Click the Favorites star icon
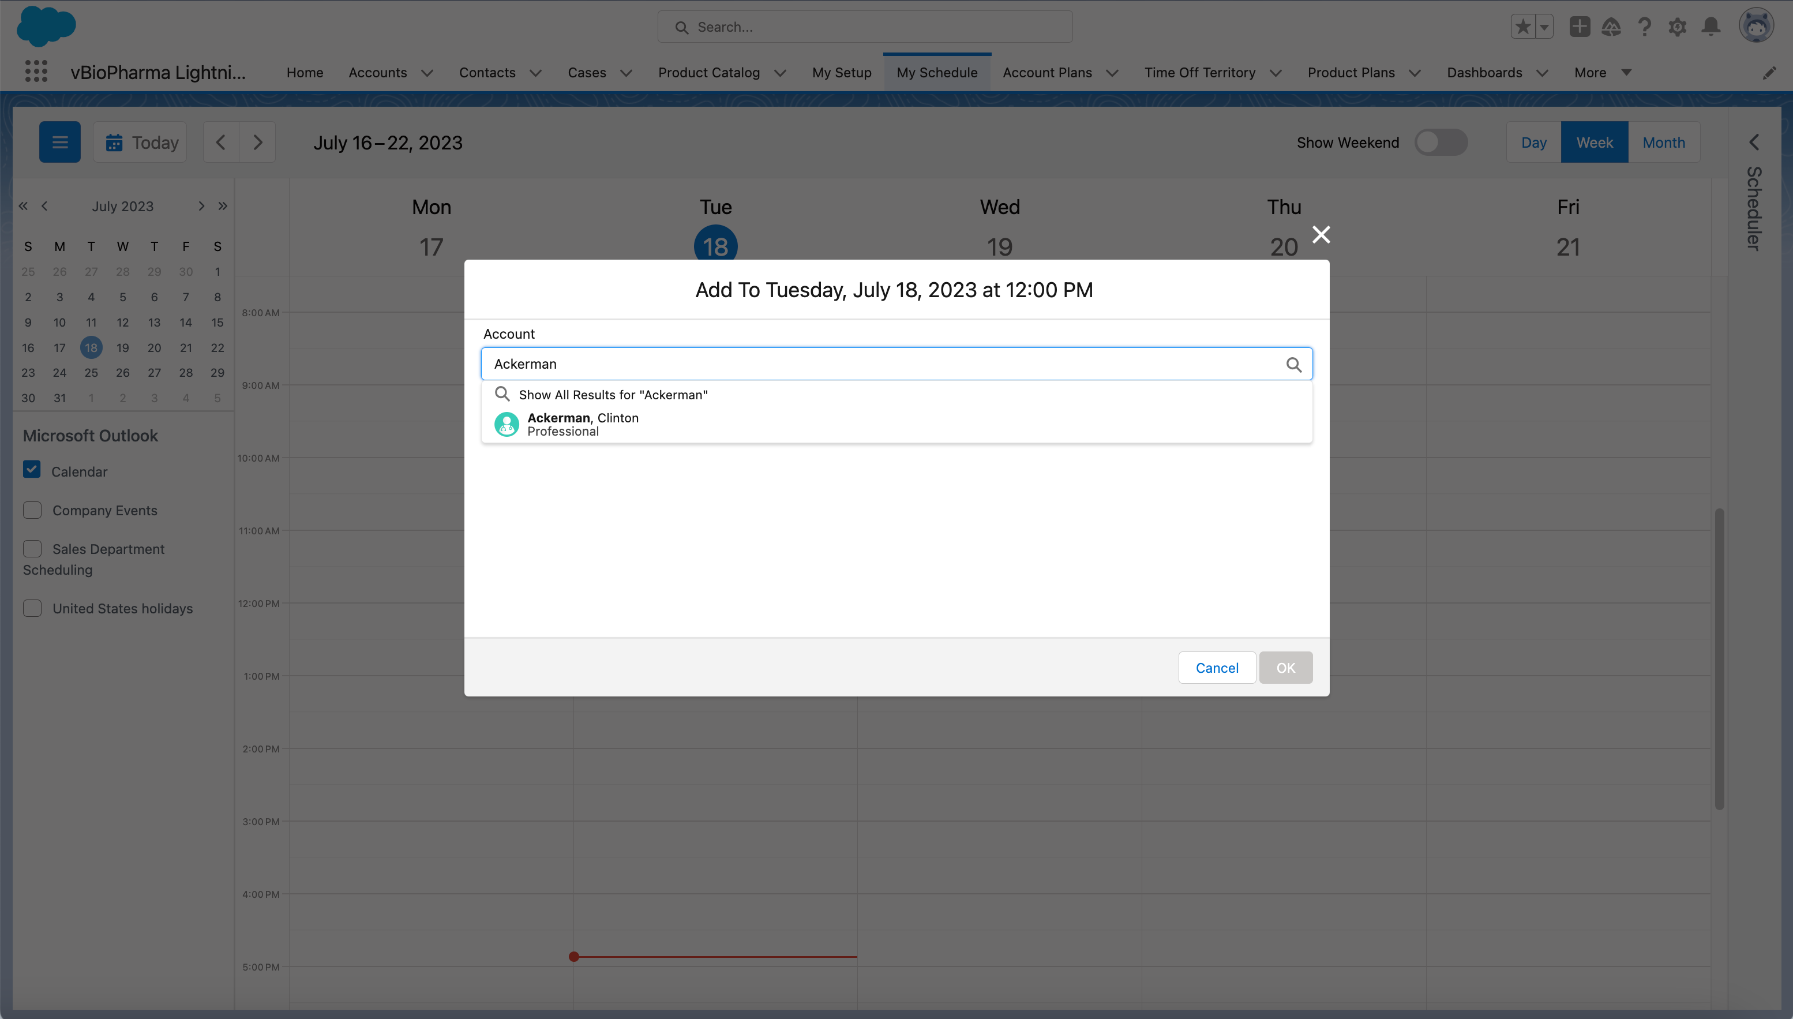 point(1522,27)
